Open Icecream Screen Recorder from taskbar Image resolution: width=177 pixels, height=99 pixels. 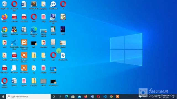[x=118, y=97]
